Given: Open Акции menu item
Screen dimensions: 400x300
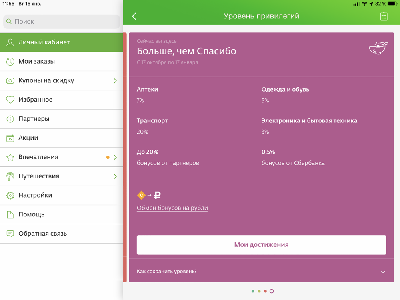Looking at the screenshot, I should [x=62, y=138].
